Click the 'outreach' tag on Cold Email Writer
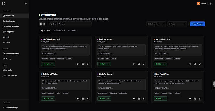Screen dimensions: 215x111 pyautogui.click(x=51, y=93)
